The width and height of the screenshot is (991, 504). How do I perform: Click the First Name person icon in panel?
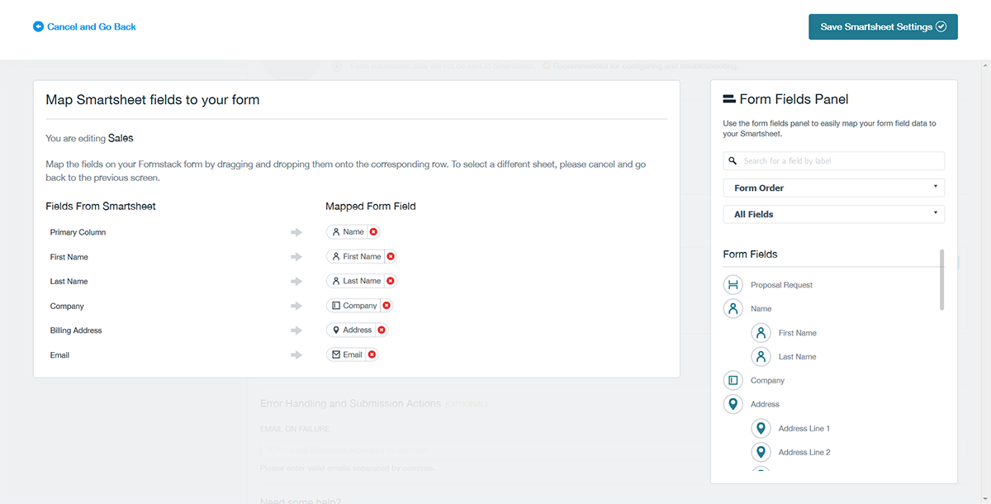[x=761, y=333]
